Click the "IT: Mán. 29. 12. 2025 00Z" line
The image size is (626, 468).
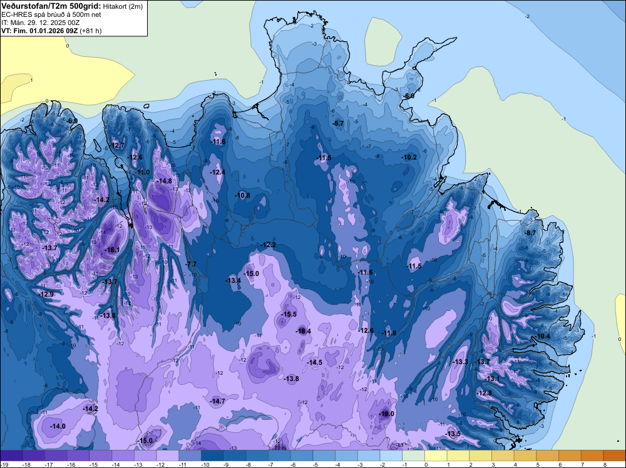tap(41, 23)
